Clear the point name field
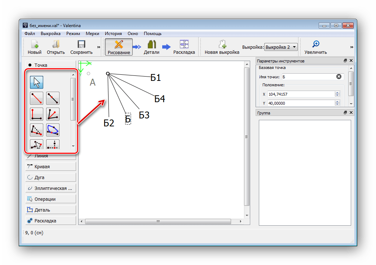 coord(339,77)
